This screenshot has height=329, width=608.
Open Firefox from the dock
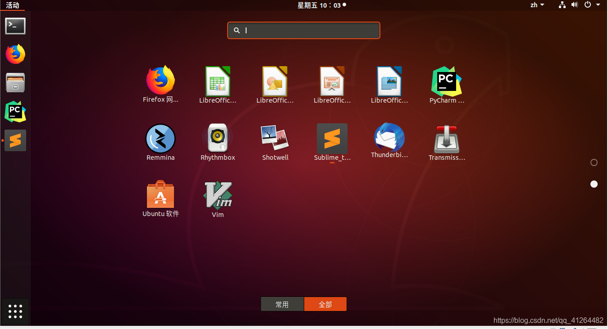coord(15,54)
